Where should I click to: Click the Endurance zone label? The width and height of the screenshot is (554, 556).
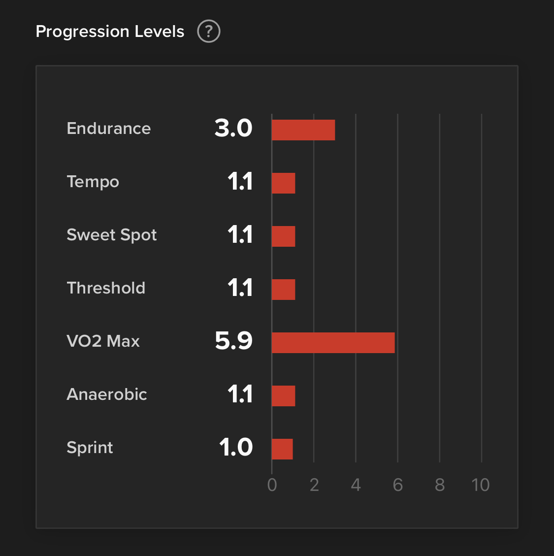(x=109, y=129)
